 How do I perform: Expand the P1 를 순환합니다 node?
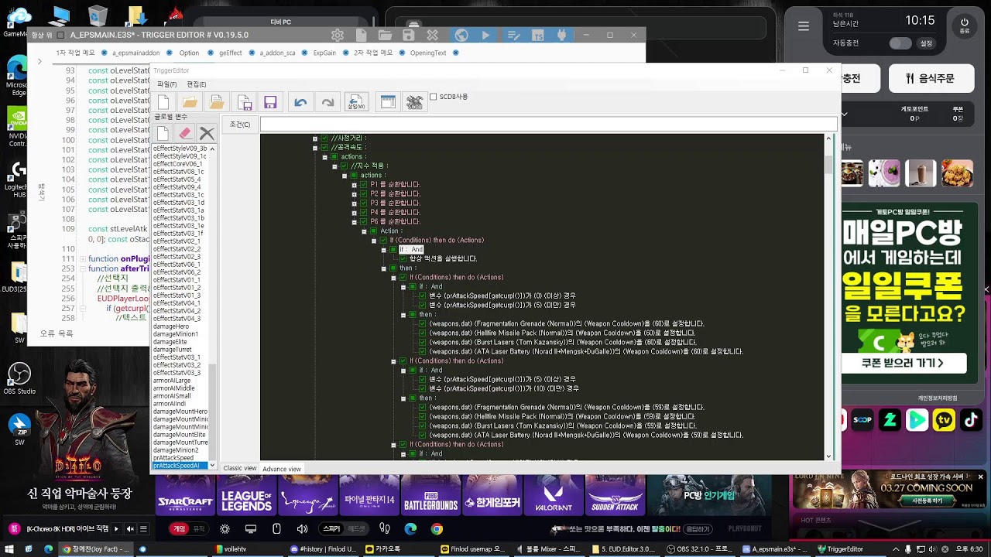coord(354,184)
